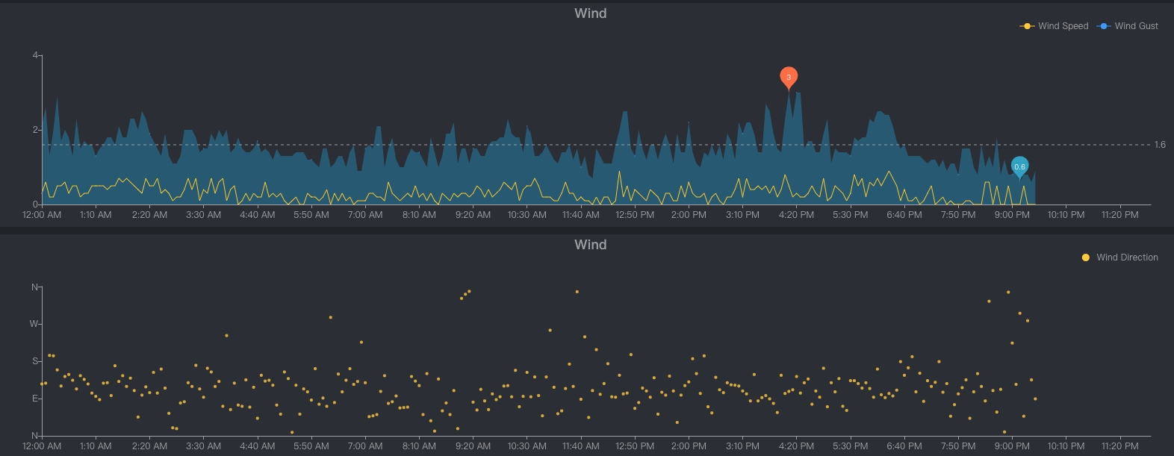Click the bottom direction chart's Wind title

(590, 245)
